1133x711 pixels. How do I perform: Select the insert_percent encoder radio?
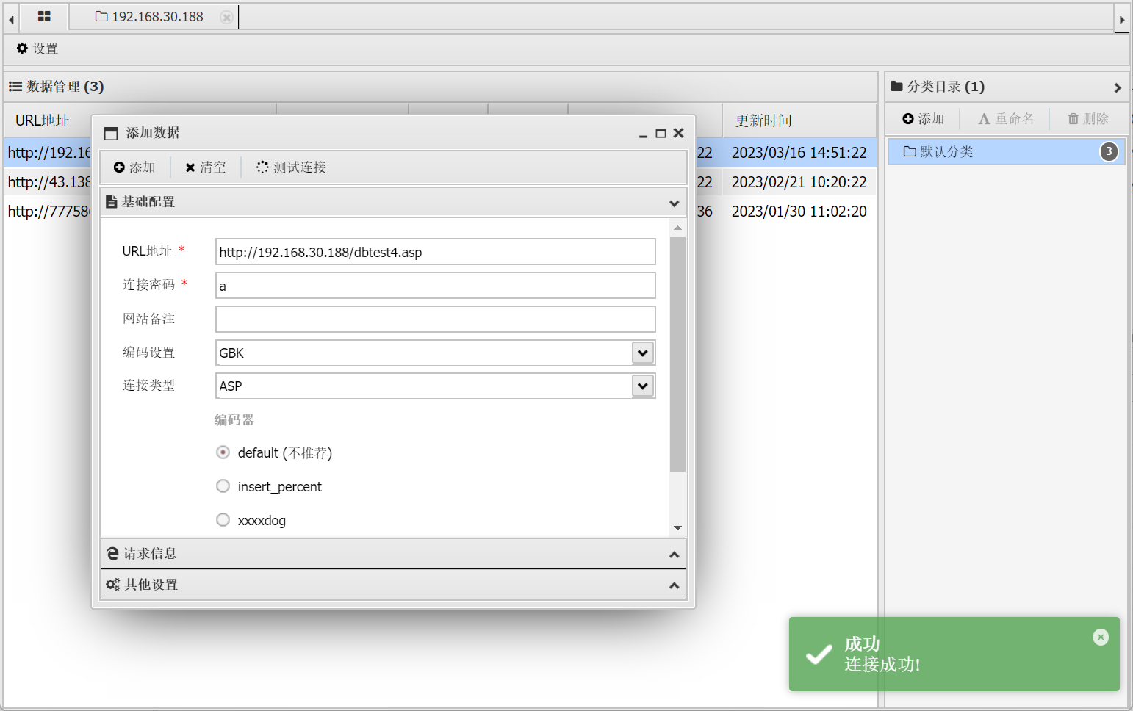(223, 486)
